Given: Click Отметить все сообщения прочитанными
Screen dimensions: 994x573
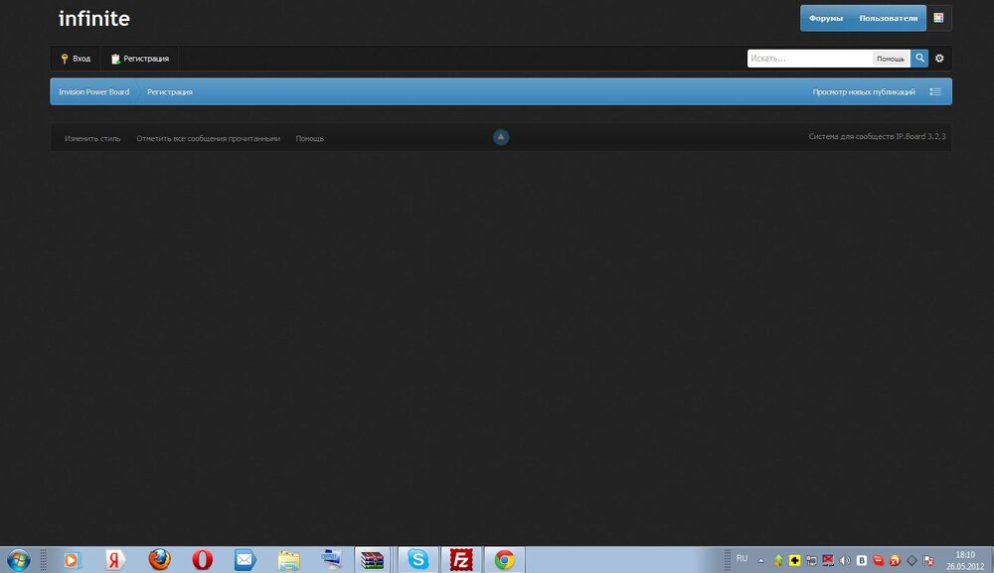Looking at the screenshot, I should (208, 138).
